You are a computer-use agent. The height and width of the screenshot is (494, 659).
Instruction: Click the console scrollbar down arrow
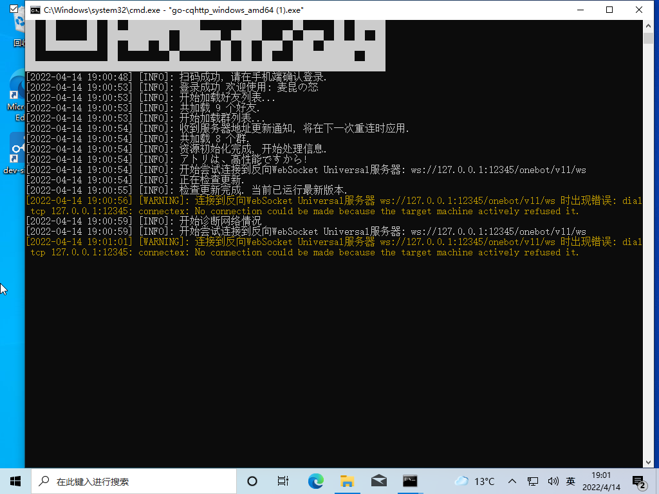coord(647,462)
